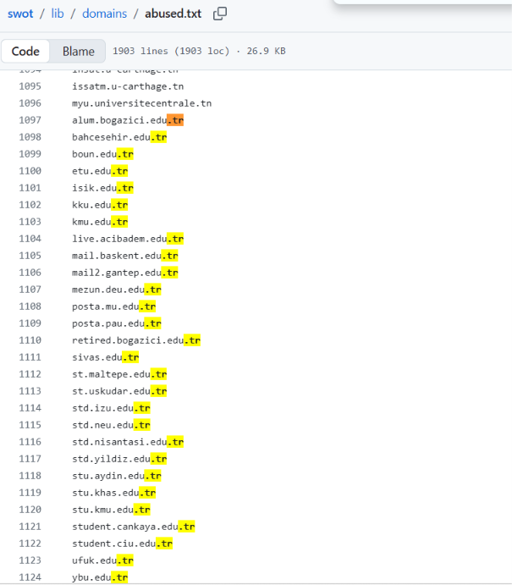Viewport: 512px width, 585px height.
Task: Click the std.yildiz.edu.tr line
Action: (119, 459)
